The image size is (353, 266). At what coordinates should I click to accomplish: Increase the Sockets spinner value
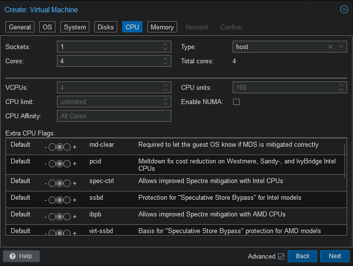[x=165, y=45]
